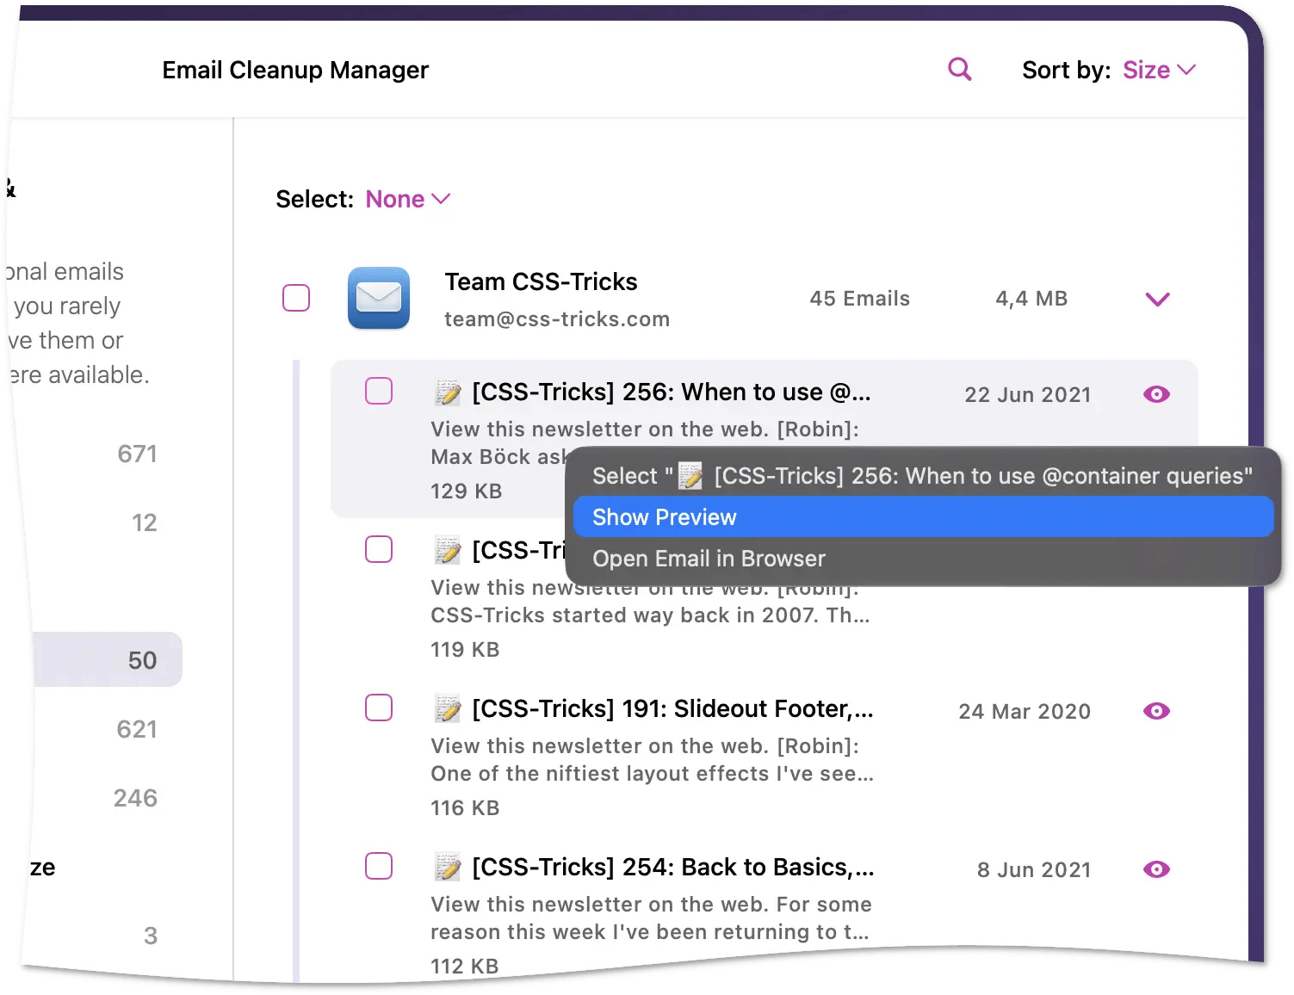Screen dimensions: 1294x995
Task: Open the 256 When to use email subject
Action: coord(672,392)
